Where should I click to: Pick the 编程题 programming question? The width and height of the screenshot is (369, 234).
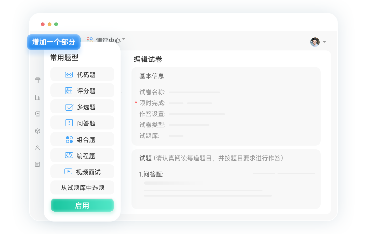pyautogui.click(x=82, y=156)
